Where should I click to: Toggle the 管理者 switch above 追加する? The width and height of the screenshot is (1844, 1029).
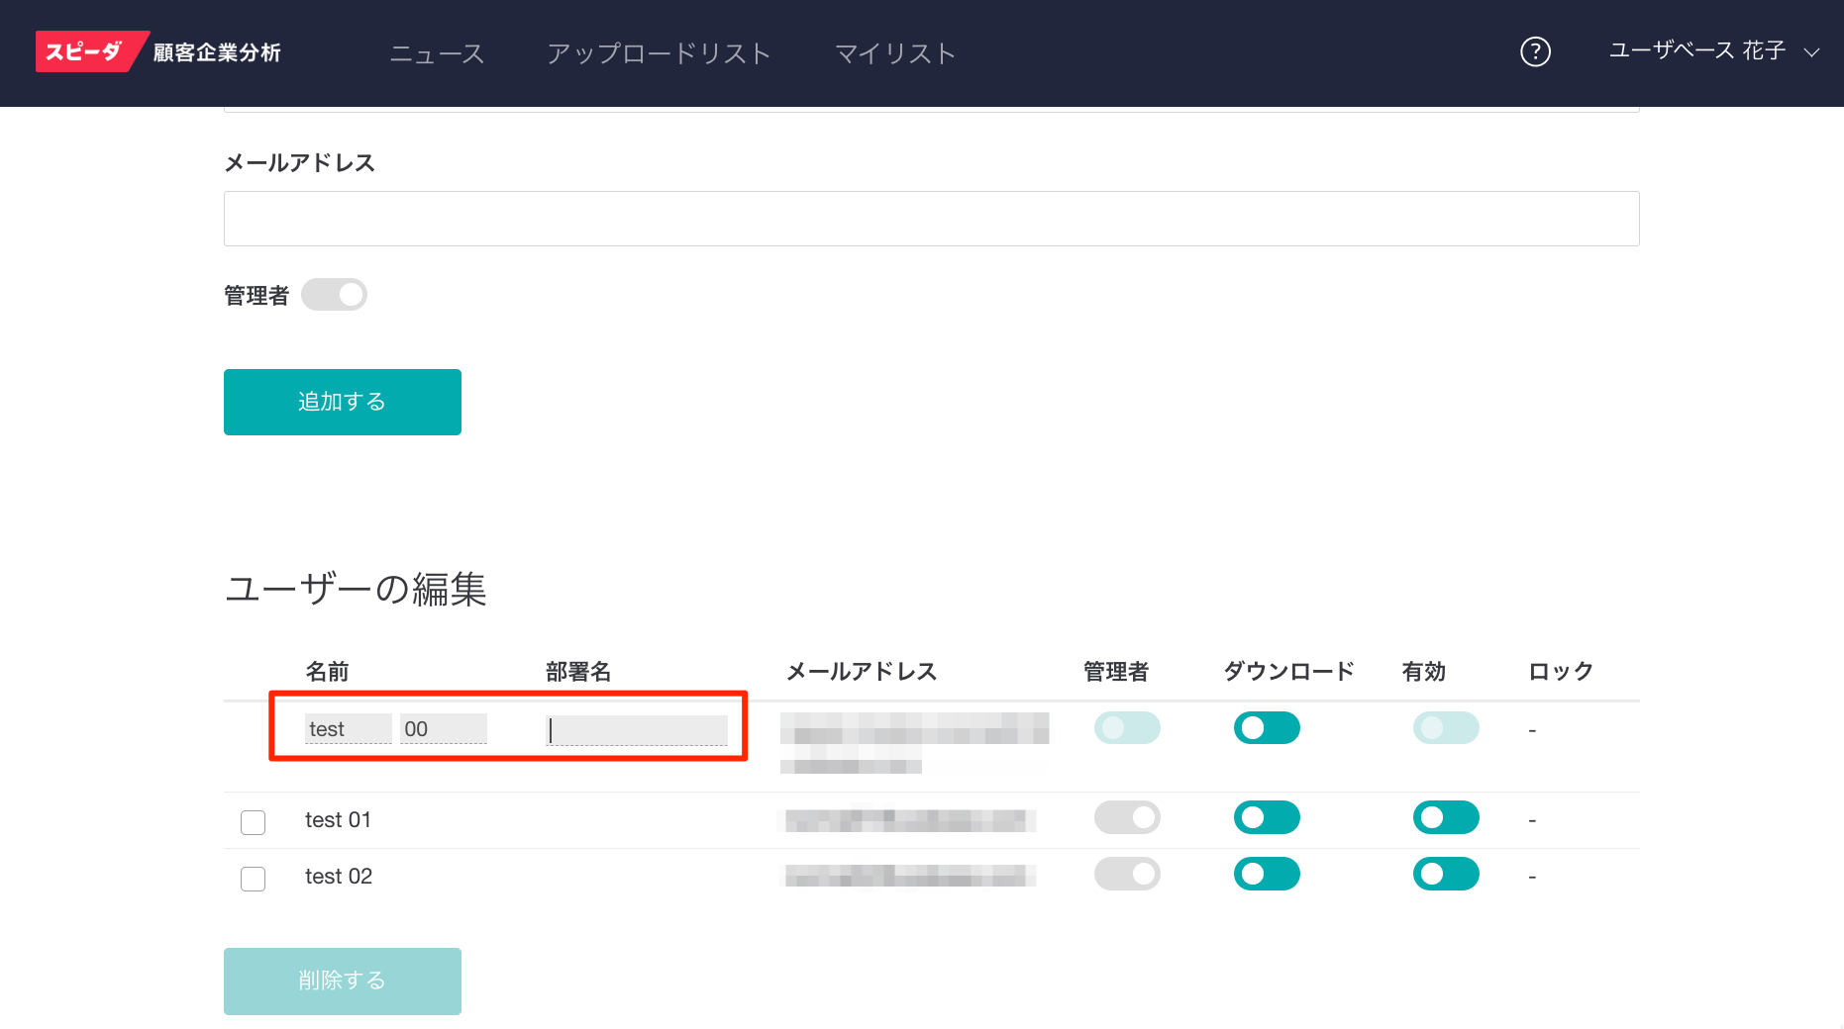334,294
